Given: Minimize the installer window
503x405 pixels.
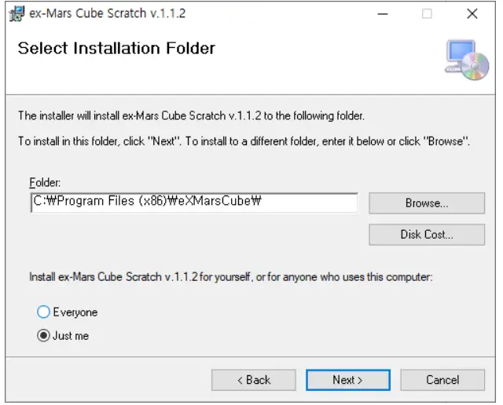Looking at the screenshot, I should coord(382,14).
